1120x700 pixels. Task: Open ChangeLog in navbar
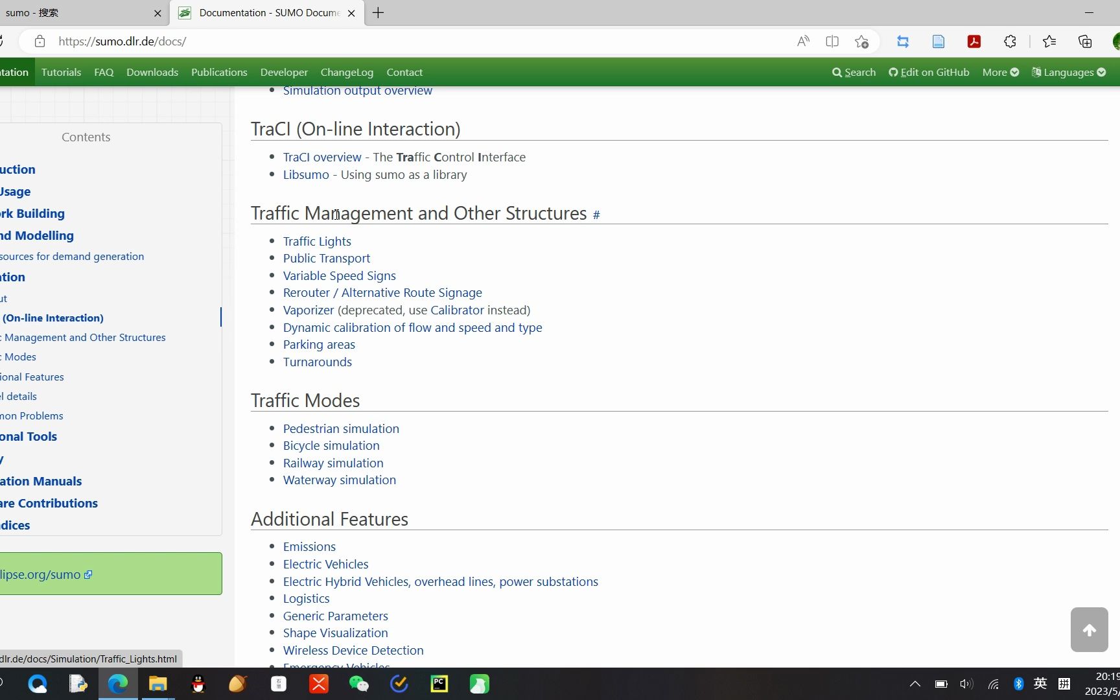(347, 72)
